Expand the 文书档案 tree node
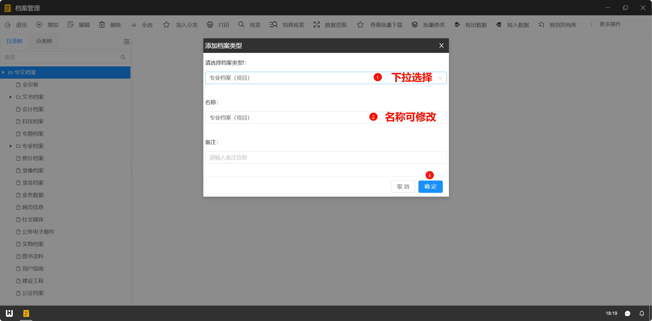The height and width of the screenshot is (321, 652). (10, 97)
